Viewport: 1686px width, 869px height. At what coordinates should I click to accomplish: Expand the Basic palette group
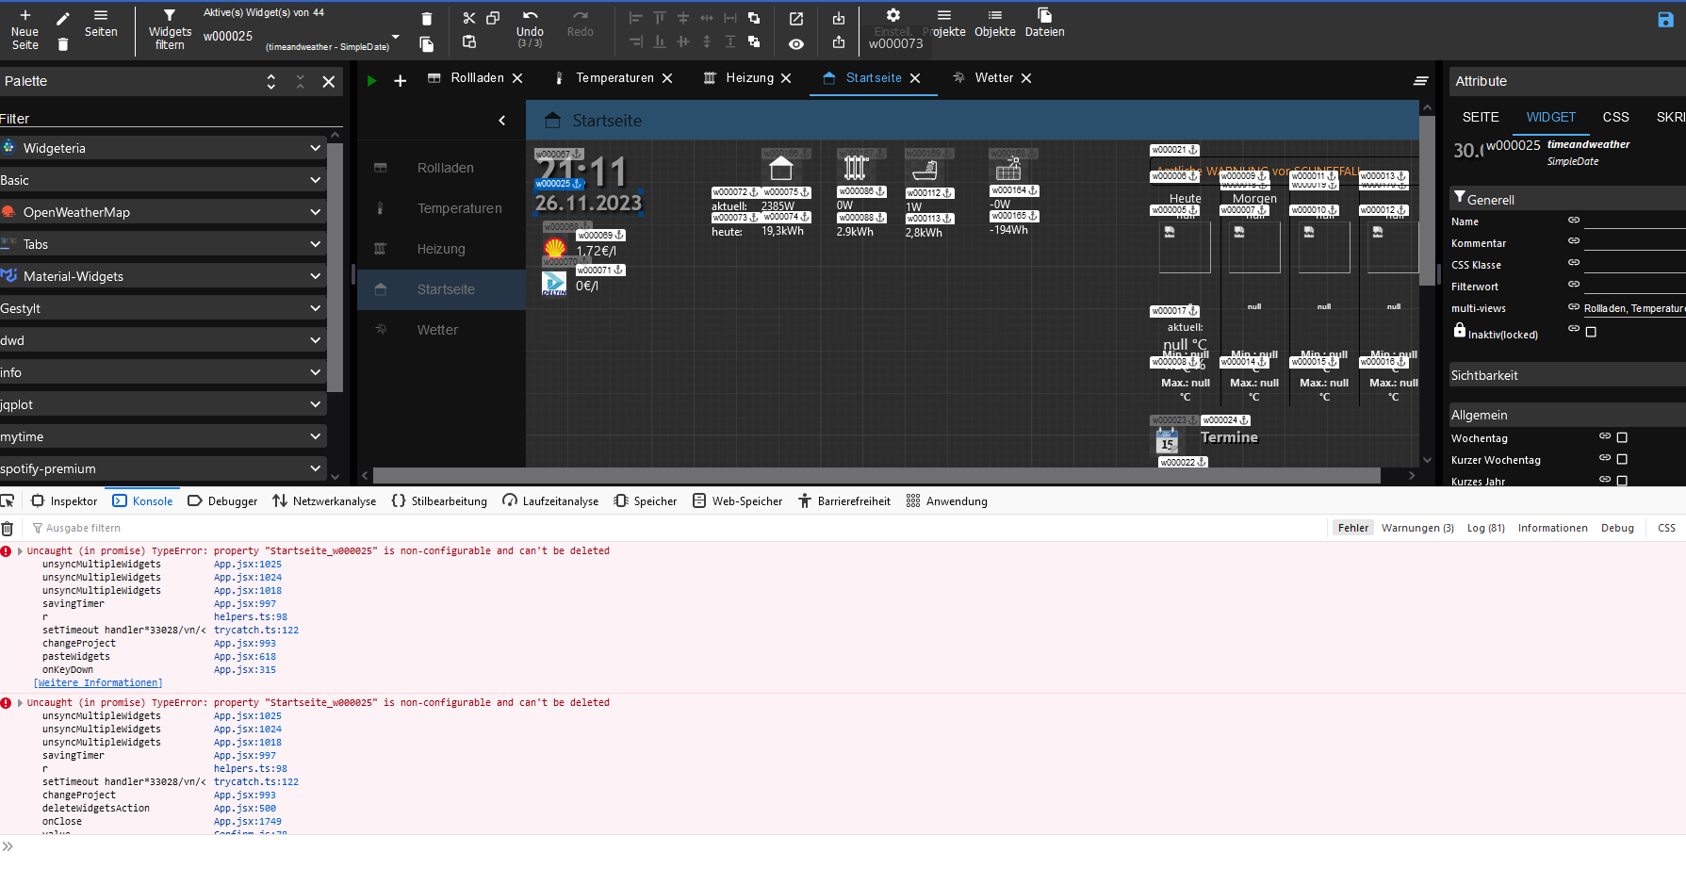click(x=163, y=180)
